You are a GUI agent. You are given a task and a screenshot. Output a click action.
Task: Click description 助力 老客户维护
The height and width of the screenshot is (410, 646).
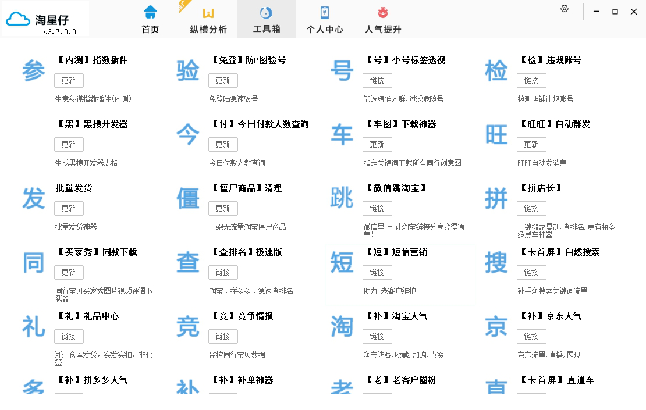[x=390, y=291]
